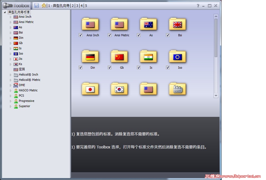Expand the Superior tree node
266x180 pixels.
point(11,106)
